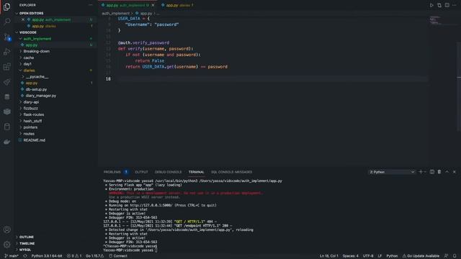Click the notifications bell in status bar
Viewport: 461px width, 259px height.
455,256
